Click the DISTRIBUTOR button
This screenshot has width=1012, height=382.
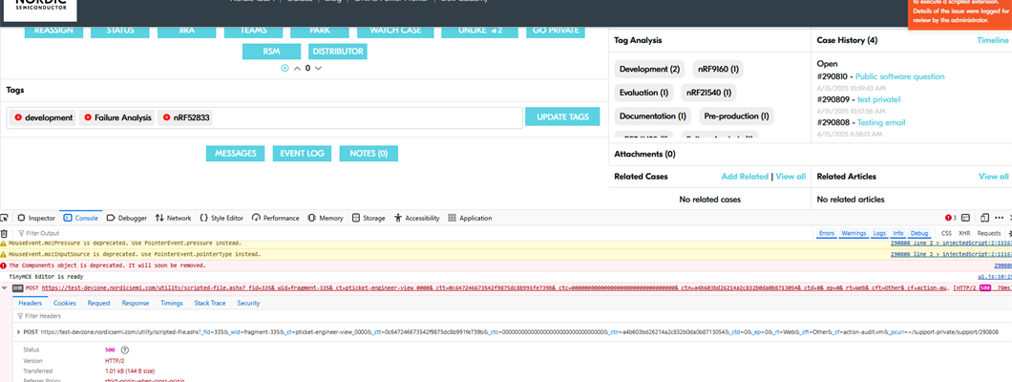click(338, 52)
